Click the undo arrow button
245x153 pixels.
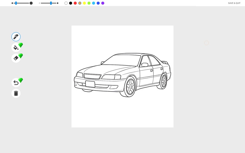click(x=16, y=83)
